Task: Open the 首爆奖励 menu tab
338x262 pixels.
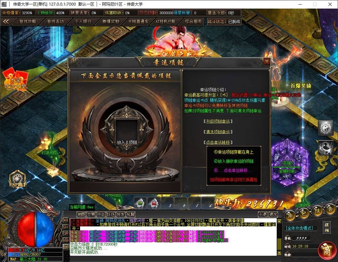Action: click(x=111, y=21)
